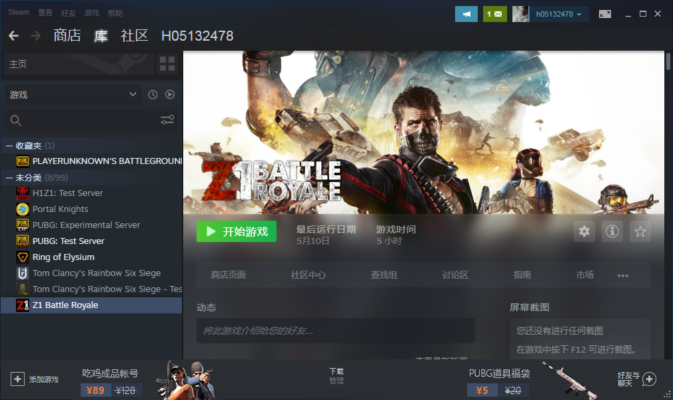Click the 开始游戏 play button

pyautogui.click(x=237, y=231)
